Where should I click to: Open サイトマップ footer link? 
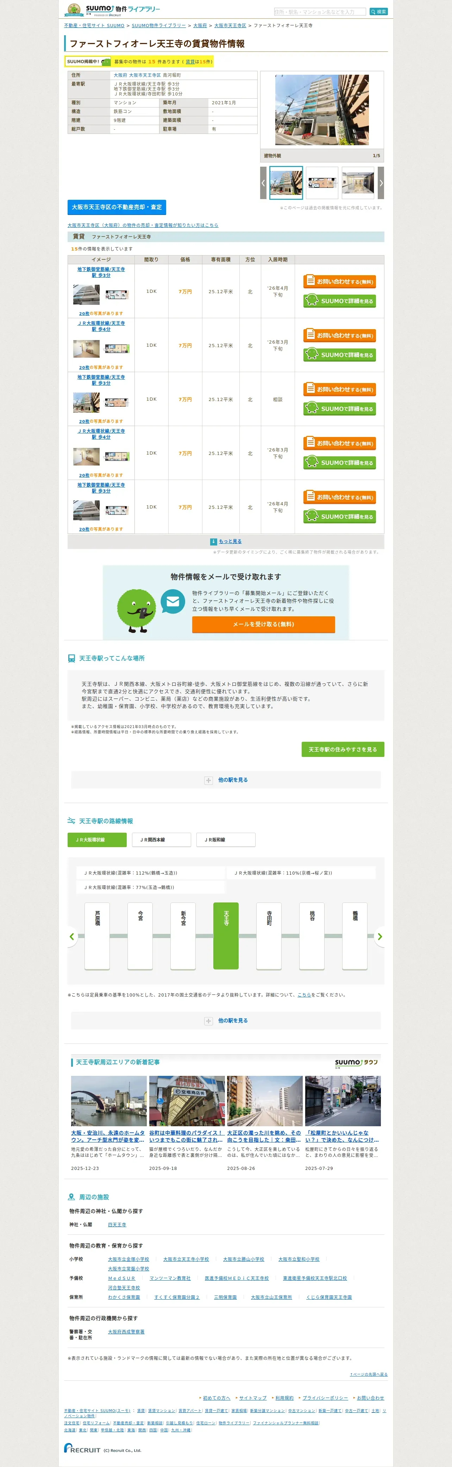(x=252, y=1398)
